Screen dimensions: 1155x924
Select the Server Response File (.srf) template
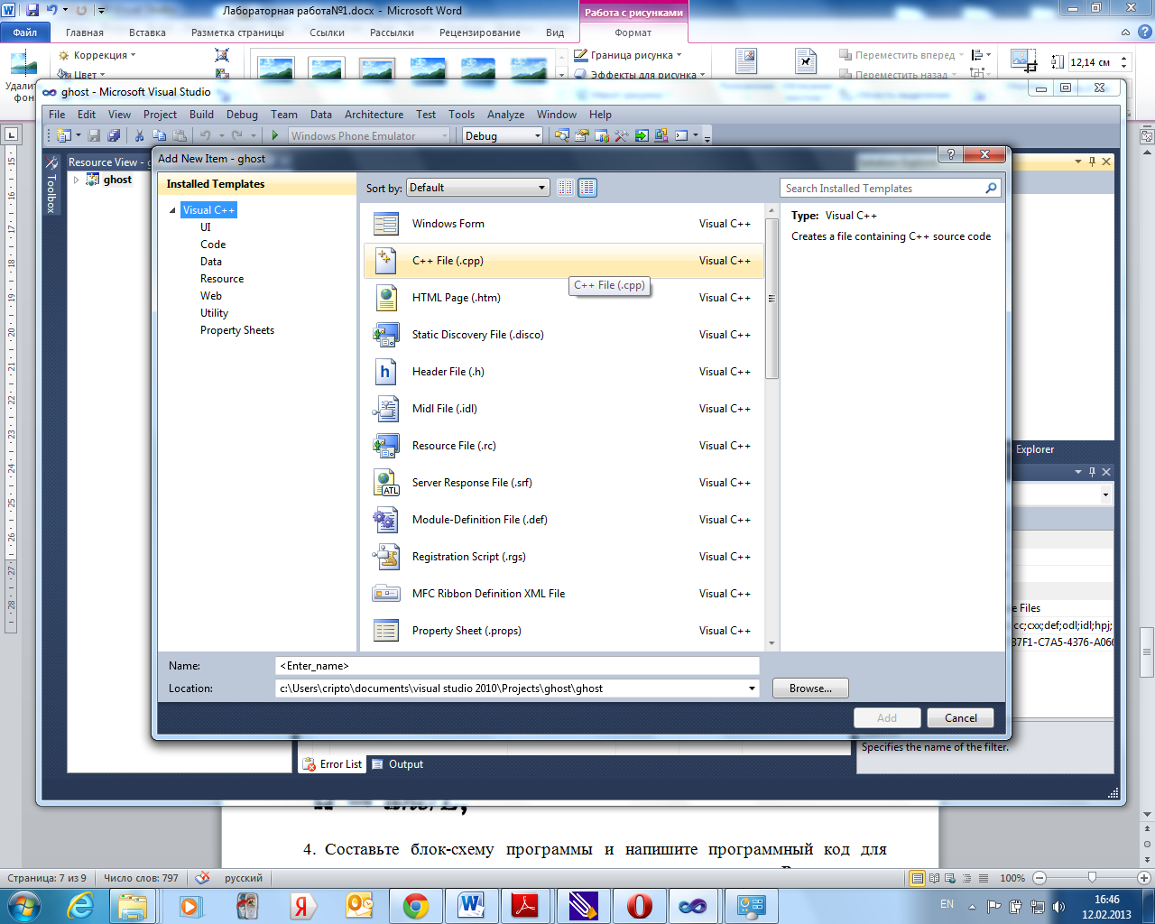pos(563,483)
